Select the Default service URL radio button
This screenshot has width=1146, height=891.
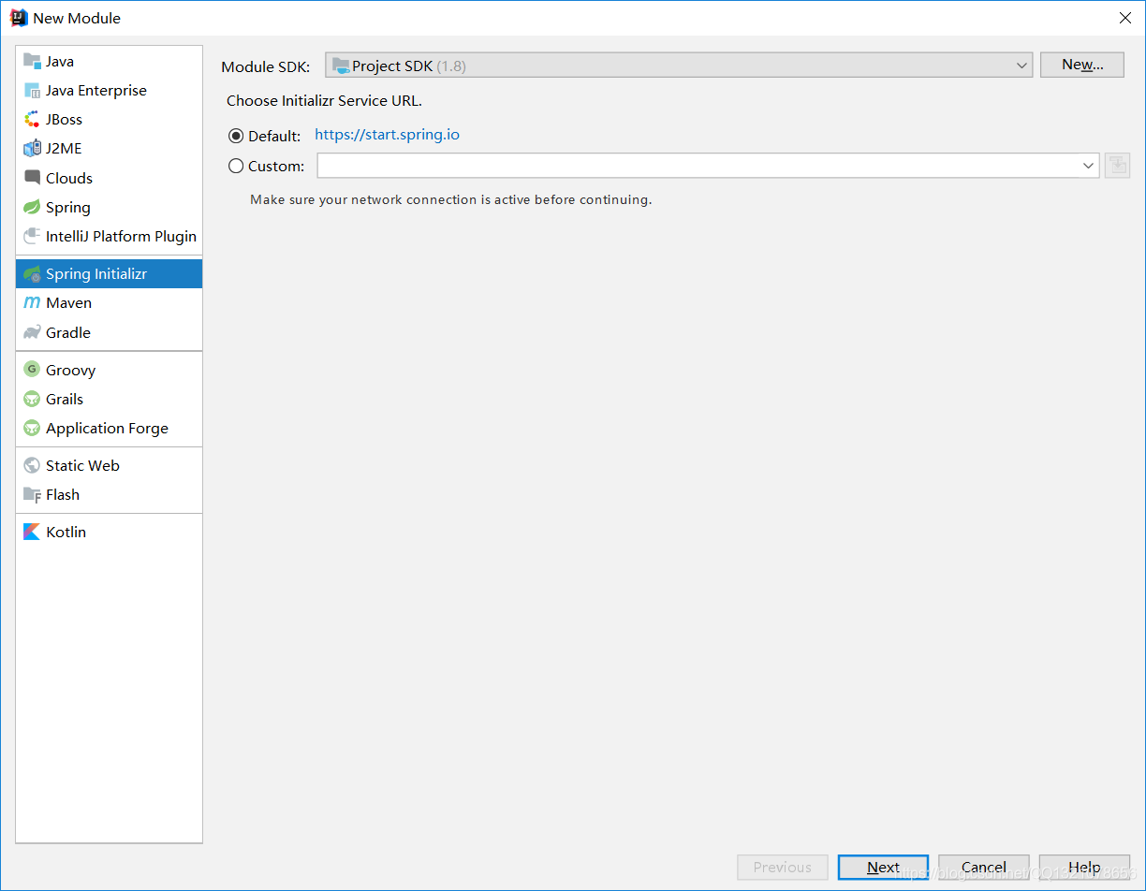pos(236,136)
